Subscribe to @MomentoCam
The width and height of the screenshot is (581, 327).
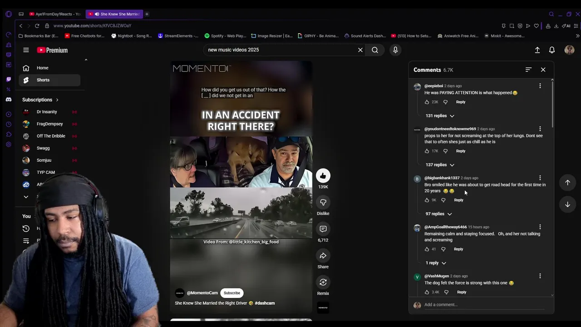coord(232,293)
